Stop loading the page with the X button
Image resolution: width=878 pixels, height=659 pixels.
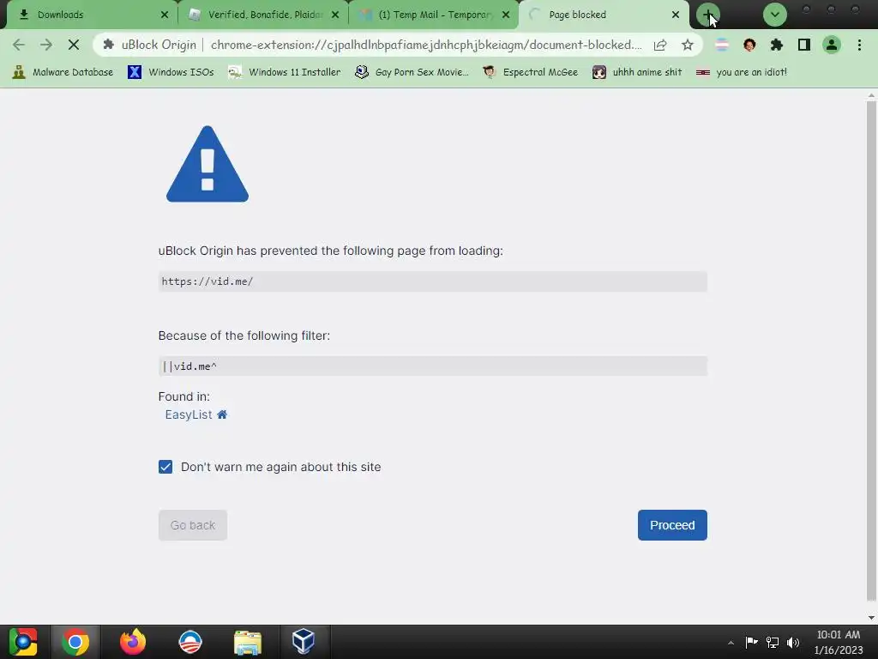[74, 45]
